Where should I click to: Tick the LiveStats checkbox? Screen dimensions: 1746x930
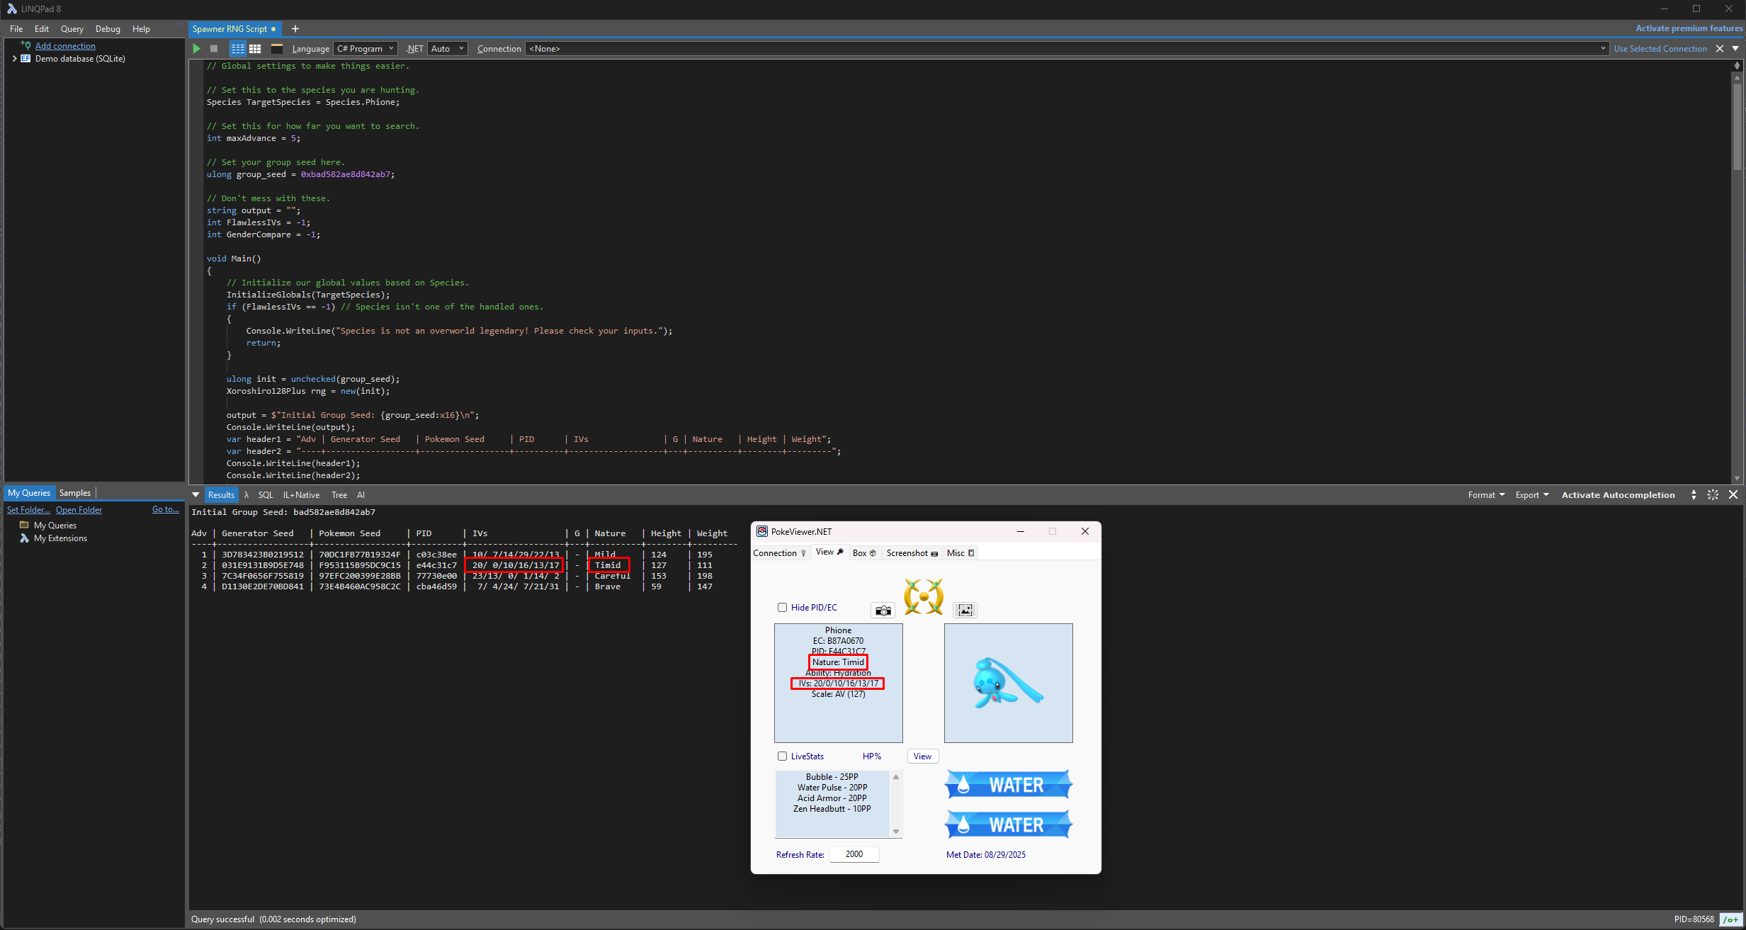(783, 756)
